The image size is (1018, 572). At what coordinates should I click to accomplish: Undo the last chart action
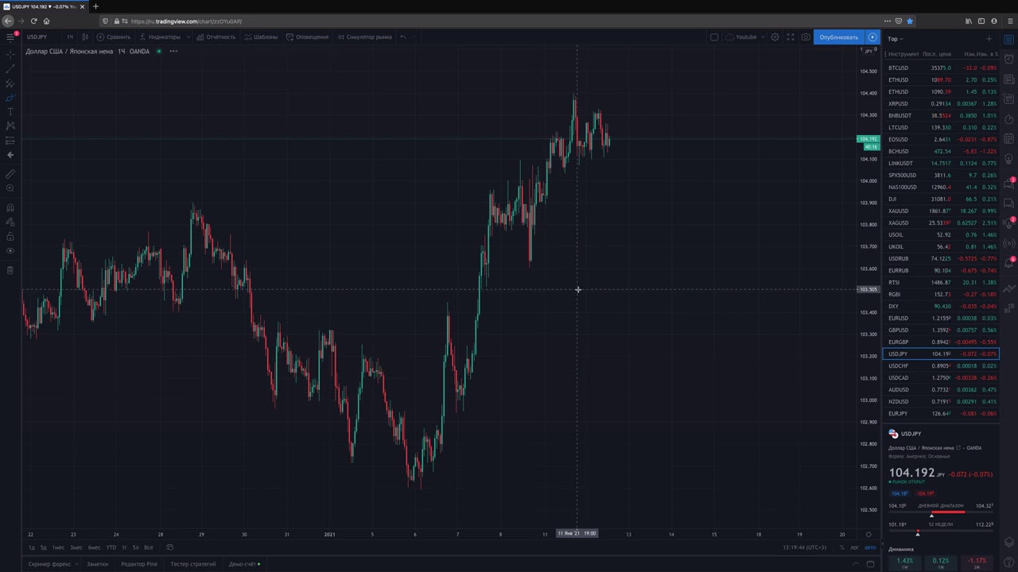tap(402, 37)
